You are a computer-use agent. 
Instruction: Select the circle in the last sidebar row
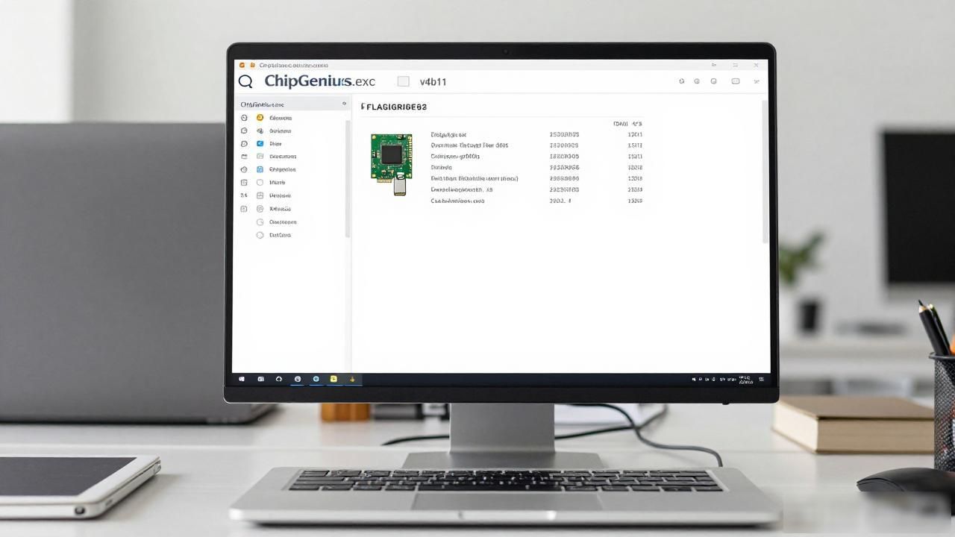[260, 235]
